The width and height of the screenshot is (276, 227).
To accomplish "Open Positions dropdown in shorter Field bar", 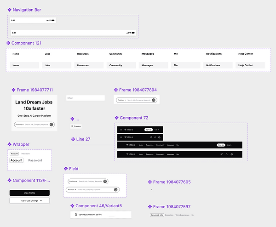I will 73,182.
